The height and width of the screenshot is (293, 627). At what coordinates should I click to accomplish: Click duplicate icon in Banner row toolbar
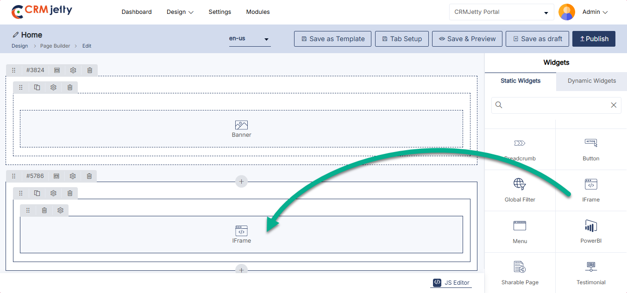point(37,87)
